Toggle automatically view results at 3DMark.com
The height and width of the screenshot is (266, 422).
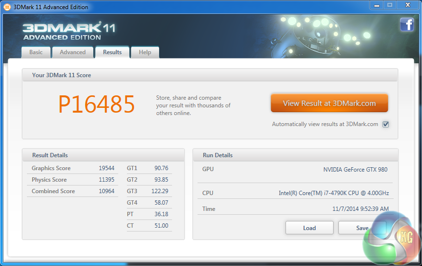(385, 124)
